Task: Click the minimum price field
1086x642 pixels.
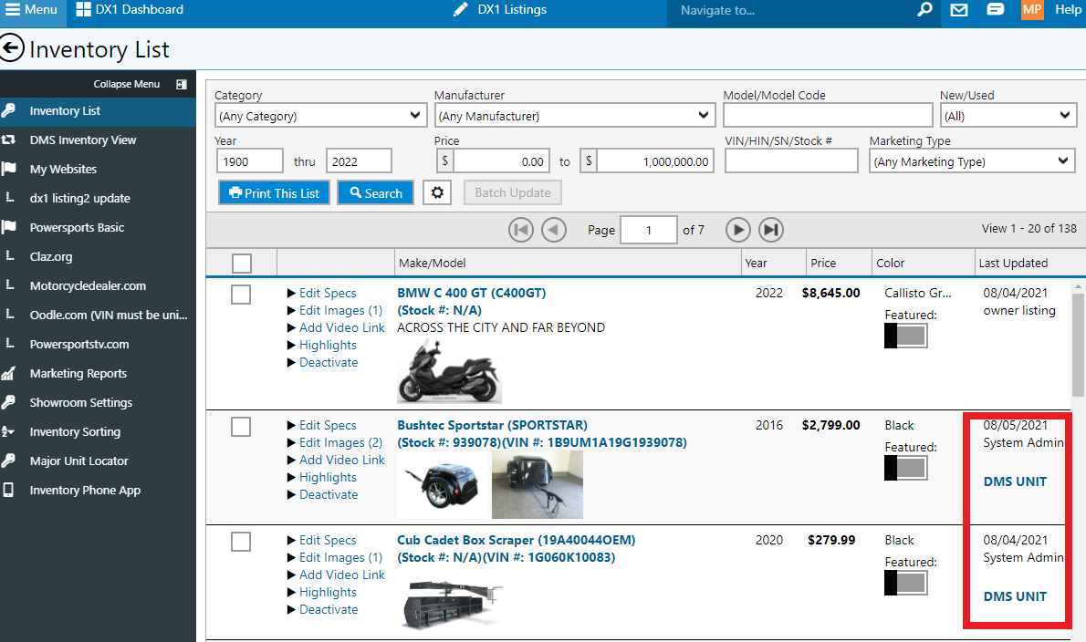Action: (x=501, y=161)
